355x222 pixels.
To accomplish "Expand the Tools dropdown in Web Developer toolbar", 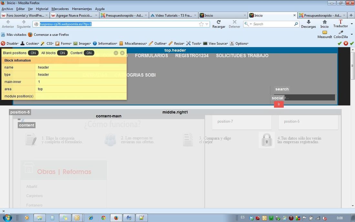I will 194,44.
